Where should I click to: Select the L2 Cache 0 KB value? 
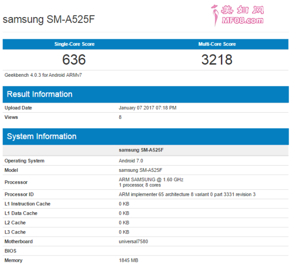(x=124, y=222)
